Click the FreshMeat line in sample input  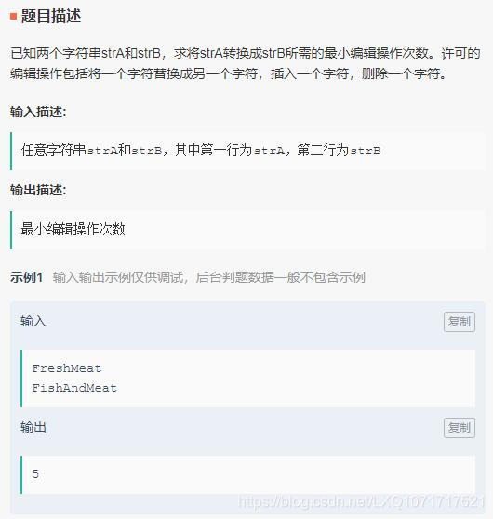67,368
